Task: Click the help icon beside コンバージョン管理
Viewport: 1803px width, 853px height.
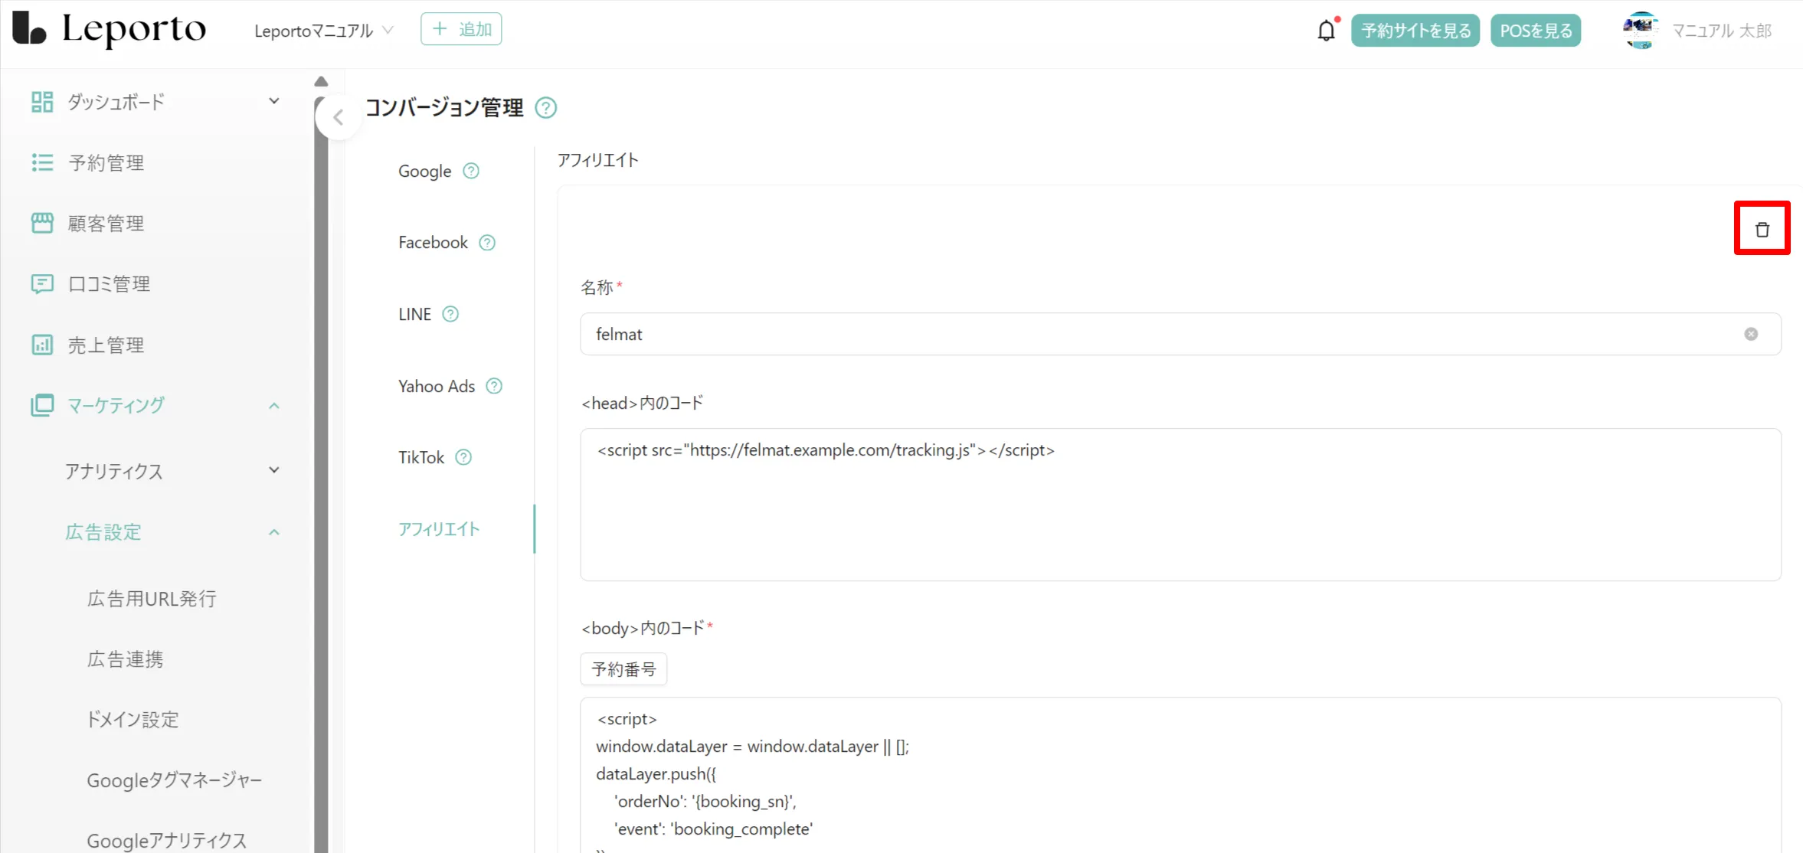Action: (546, 108)
